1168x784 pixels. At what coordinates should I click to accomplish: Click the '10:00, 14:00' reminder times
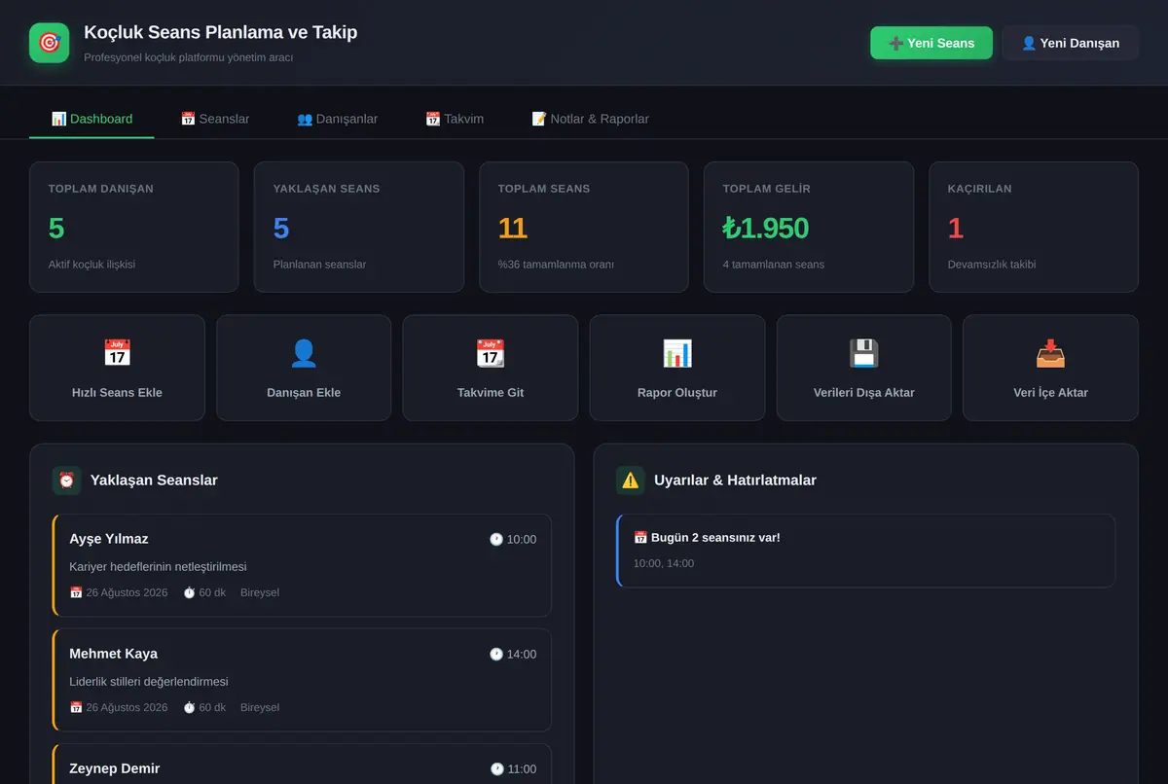click(664, 563)
